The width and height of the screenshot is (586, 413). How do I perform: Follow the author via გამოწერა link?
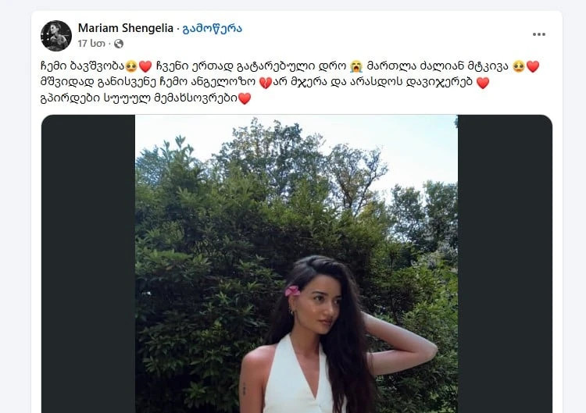click(213, 28)
